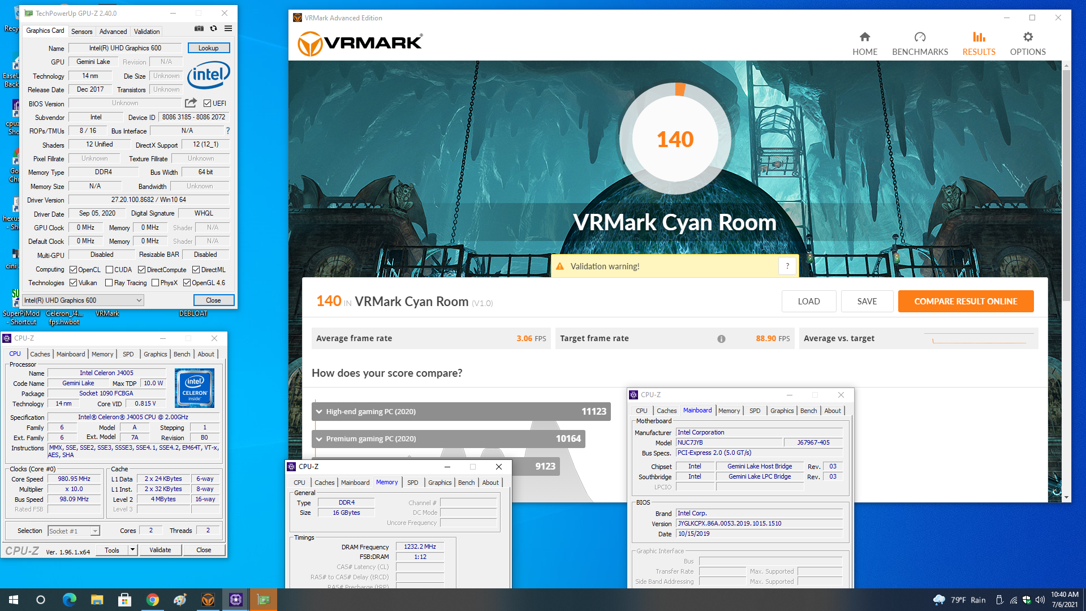Image resolution: width=1086 pixels, height=611 pixels.
Task: Click Close button in GPU-Z
Action: (x=213, y=300)
